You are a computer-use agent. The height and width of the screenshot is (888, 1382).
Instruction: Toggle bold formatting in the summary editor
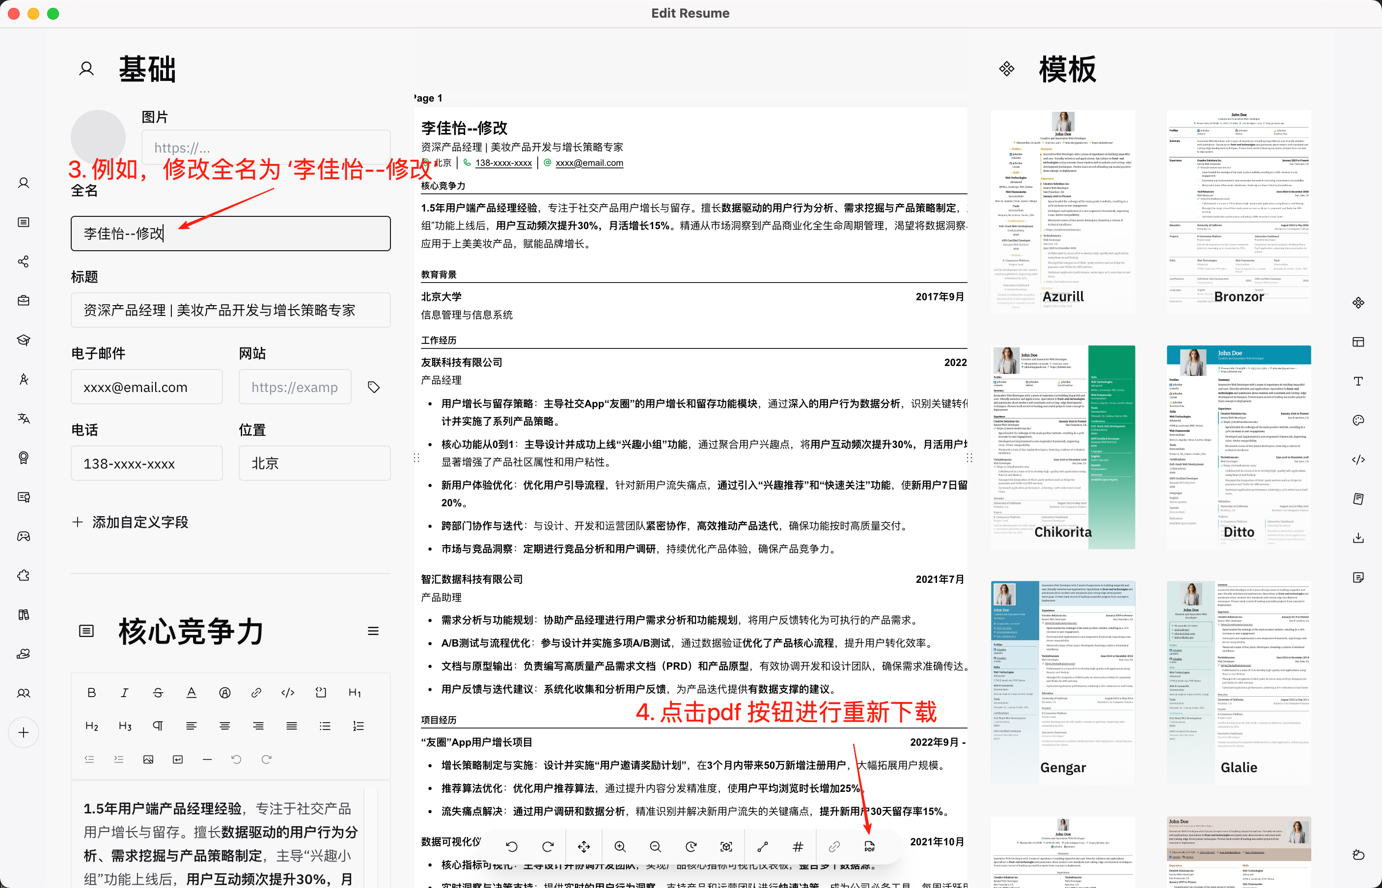click(x=91, y=693)
